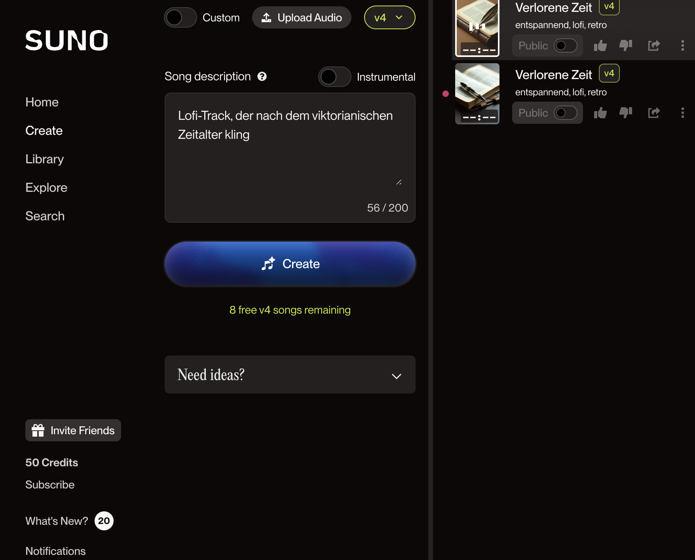Toggle Public on second Verlorene Zeit song
This screenshot has width=695, height=560.
(565, 113)
